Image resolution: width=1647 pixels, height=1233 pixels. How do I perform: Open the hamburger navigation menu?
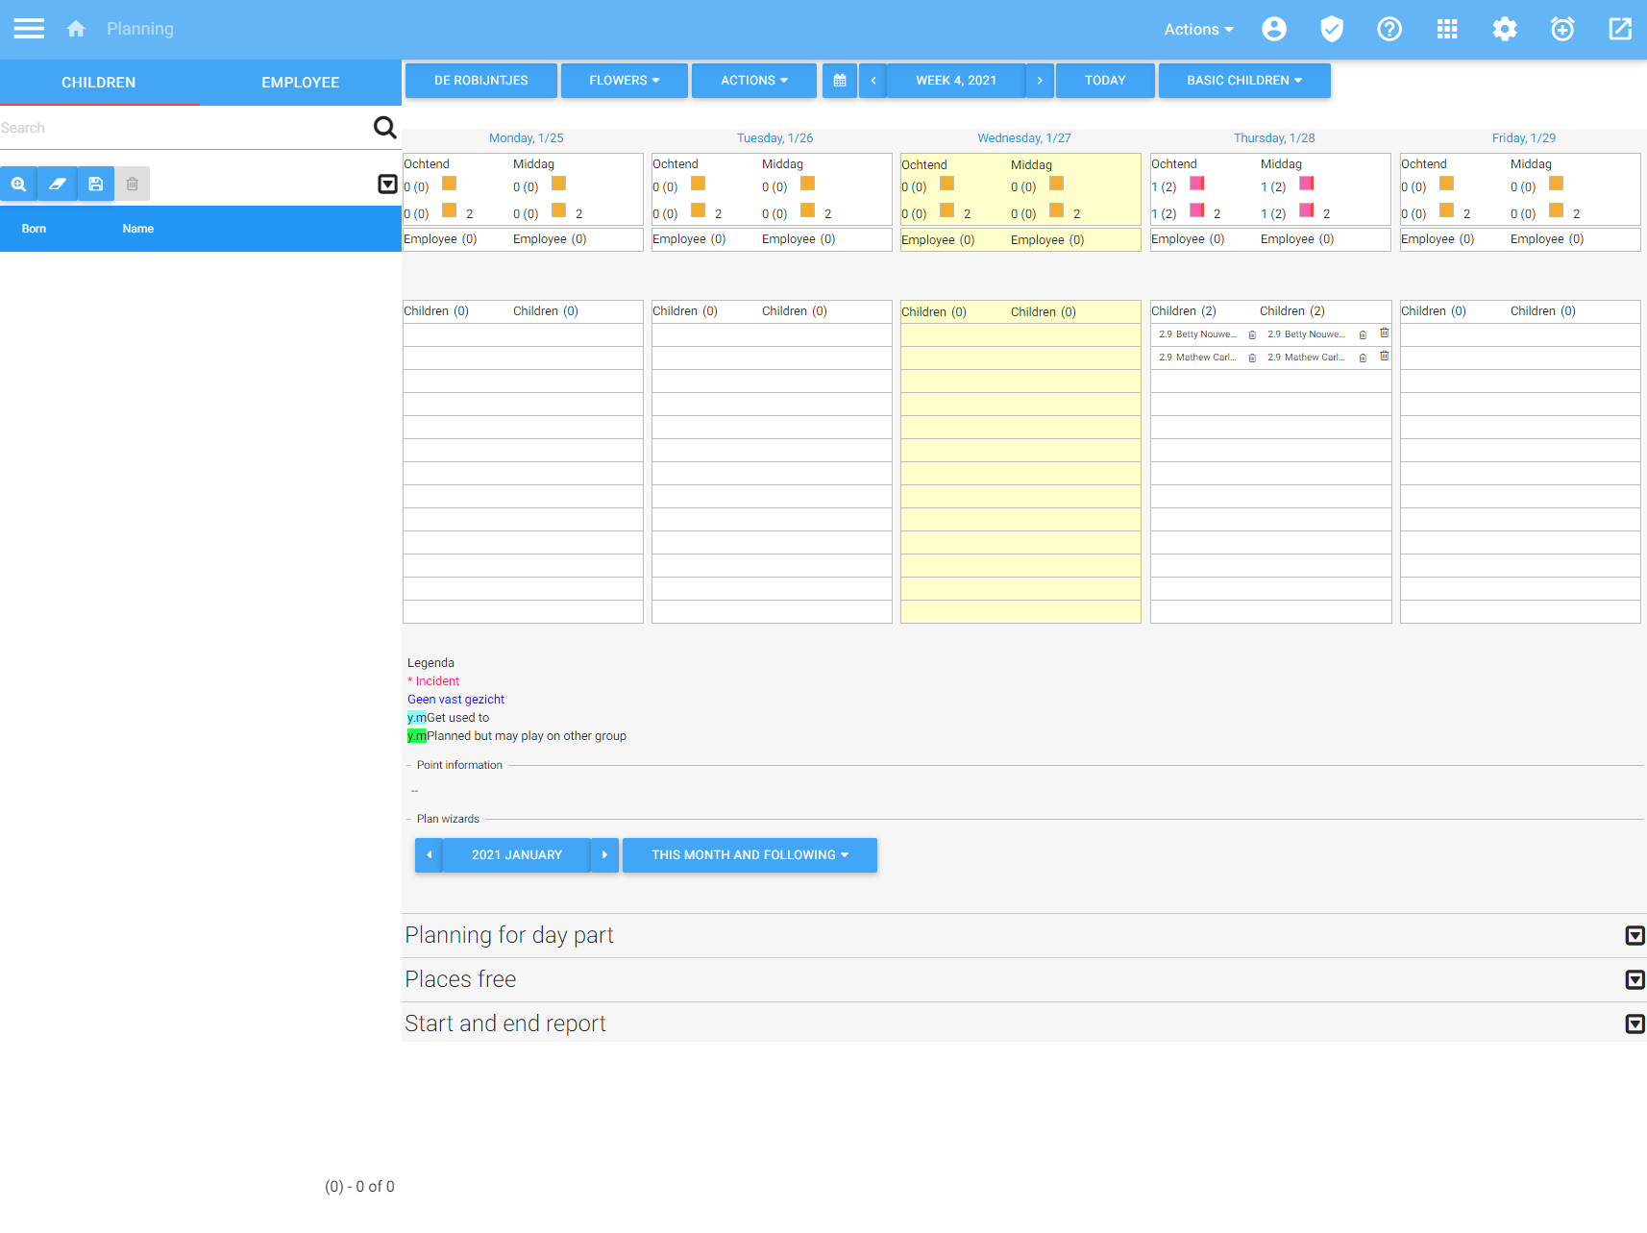(29, 29)
